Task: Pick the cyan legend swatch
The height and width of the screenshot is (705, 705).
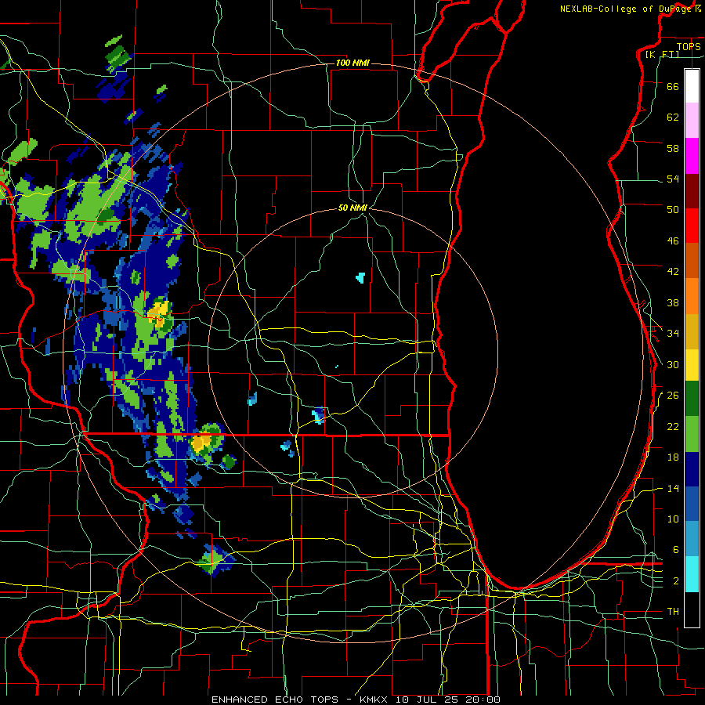Action: pyautogui.click(x=692, y=574)
